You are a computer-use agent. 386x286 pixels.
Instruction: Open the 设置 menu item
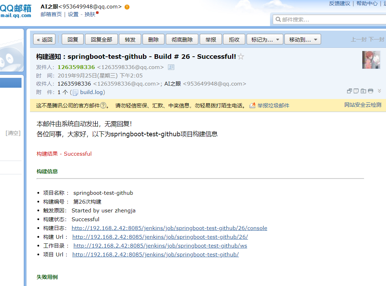tap(73, 14)
